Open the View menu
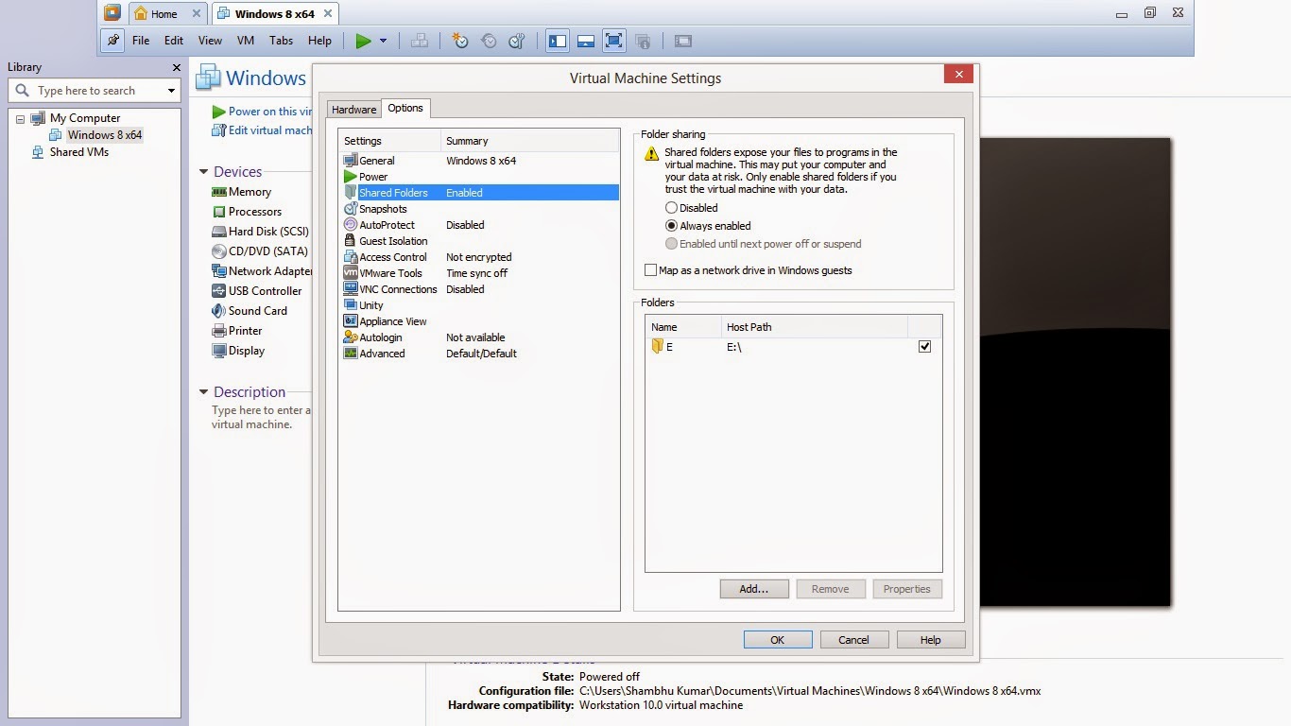The width and height of the screenshot is (1291, 726). click(210, 41)
